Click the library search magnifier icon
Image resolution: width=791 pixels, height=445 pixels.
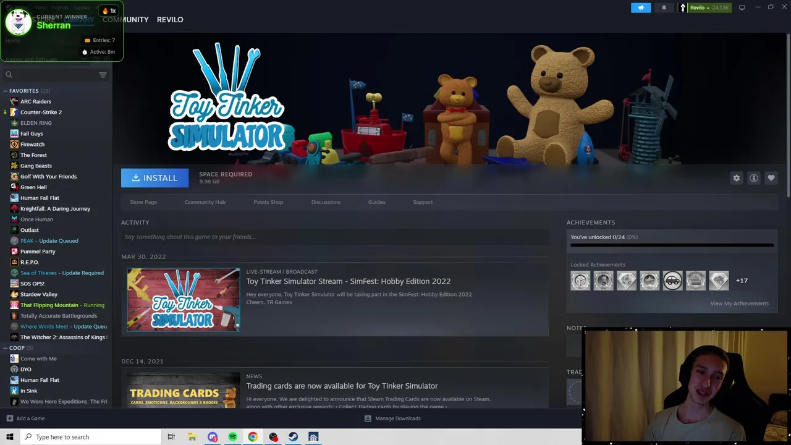coord(9,75)
